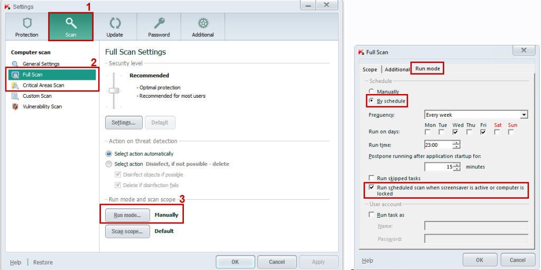This screenshot has height=270, width=541.
Task: Decrease the postpone minutes spinner value
Action: tap(456, 169)
